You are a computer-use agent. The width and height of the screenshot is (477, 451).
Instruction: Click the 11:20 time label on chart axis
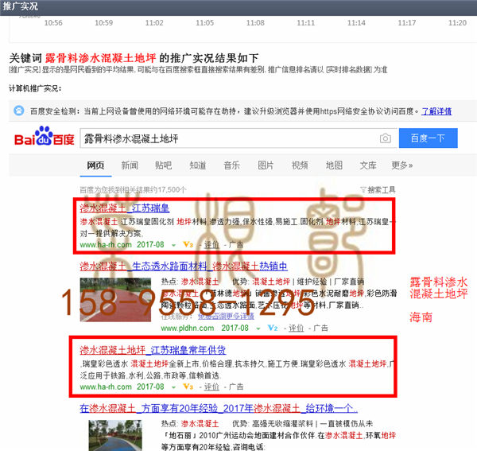457,23
